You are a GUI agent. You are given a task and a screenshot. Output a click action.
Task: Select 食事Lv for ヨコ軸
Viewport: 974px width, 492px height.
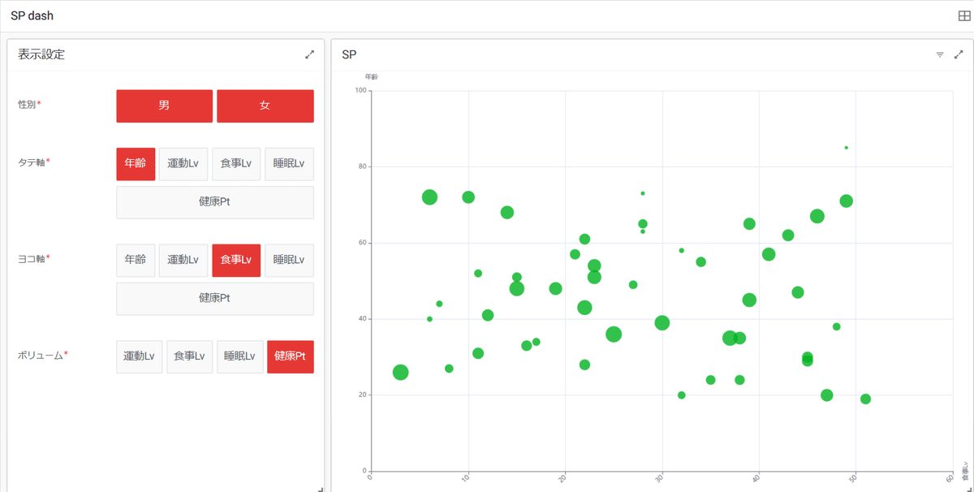[236, 260]
